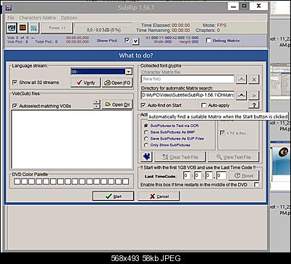The image size is (291, 264).
Task: Check the time restarts mid-DVD box
Action: point(256,185)
